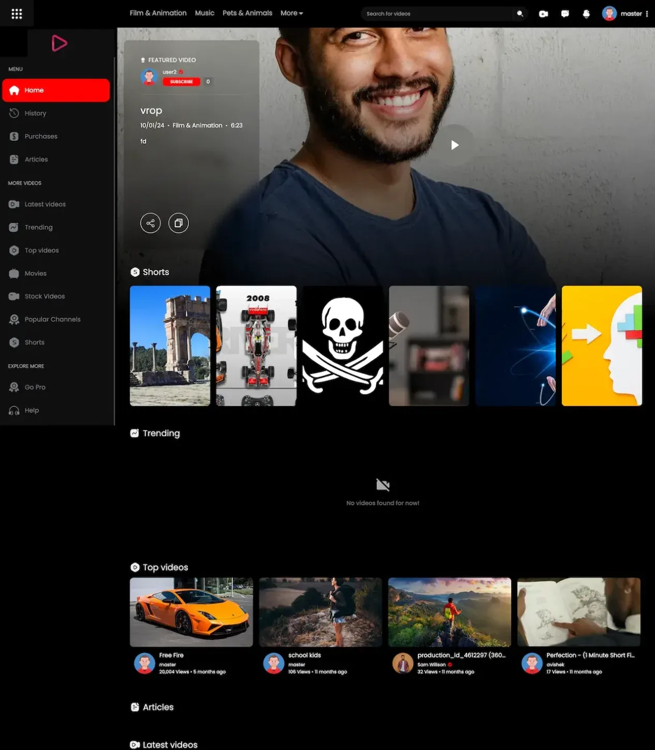This screenshot has width=655, height=750.
Task: Click the Movies sidebar icon
Action: point(14,273)
